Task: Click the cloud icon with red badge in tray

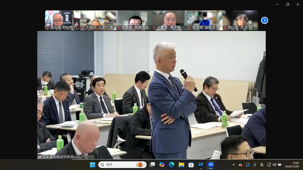Action: point(241,165)
